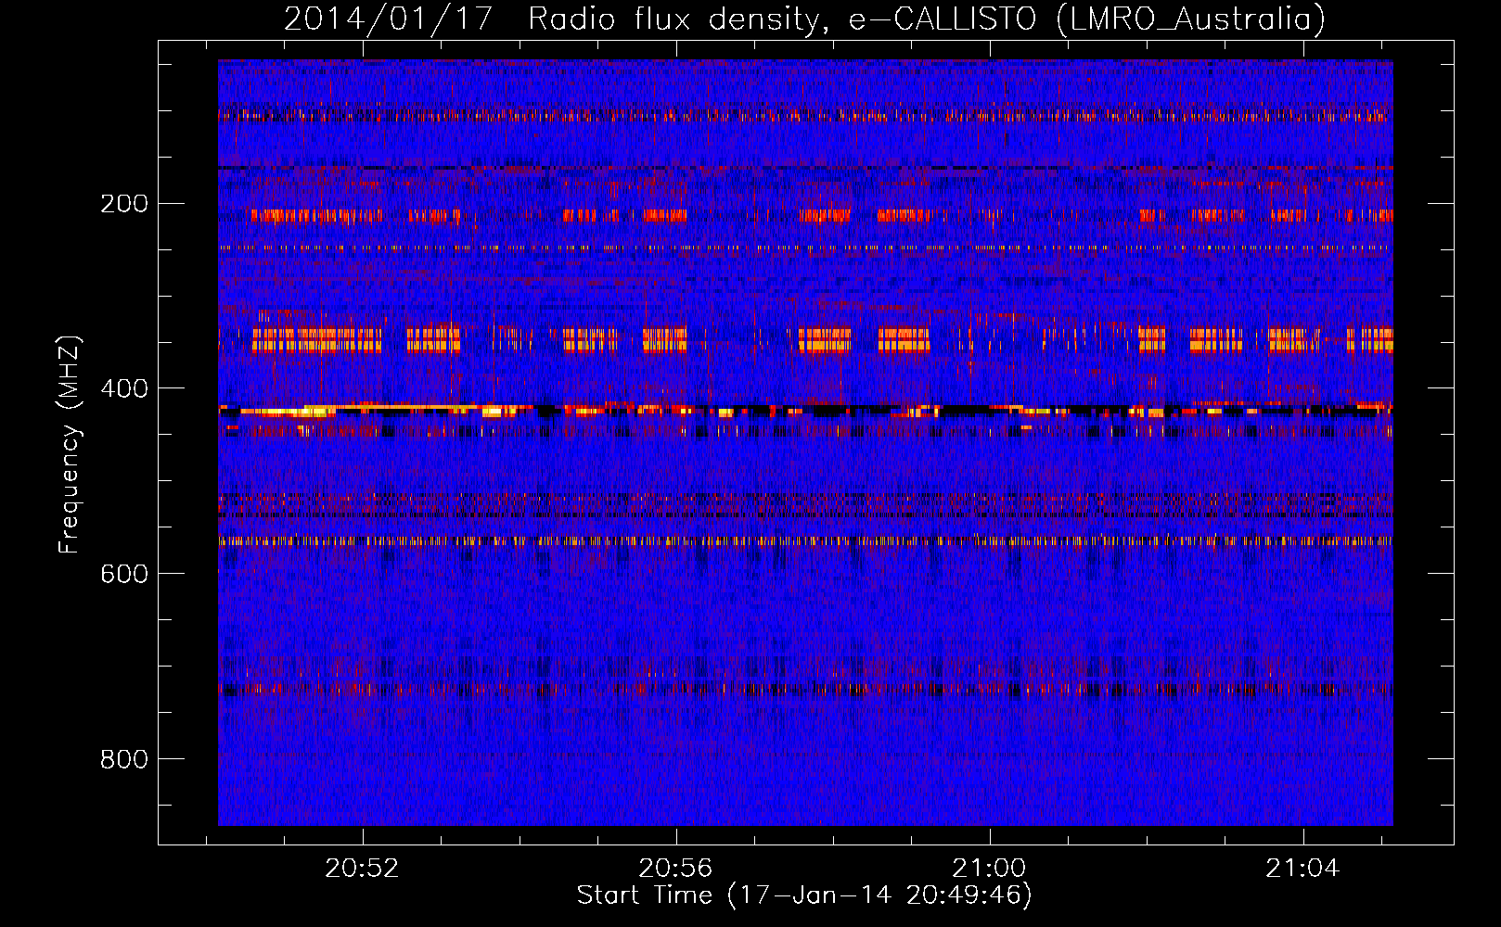Click the 600 frequency tick label
The width and height of the screenshot is (1501, 927).
[x=124, y=574]
